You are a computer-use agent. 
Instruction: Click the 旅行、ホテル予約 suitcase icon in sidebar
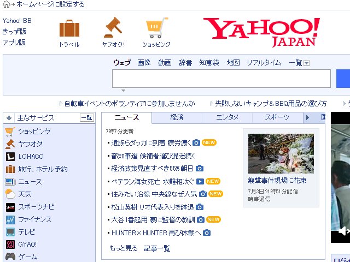click(10, 169)
